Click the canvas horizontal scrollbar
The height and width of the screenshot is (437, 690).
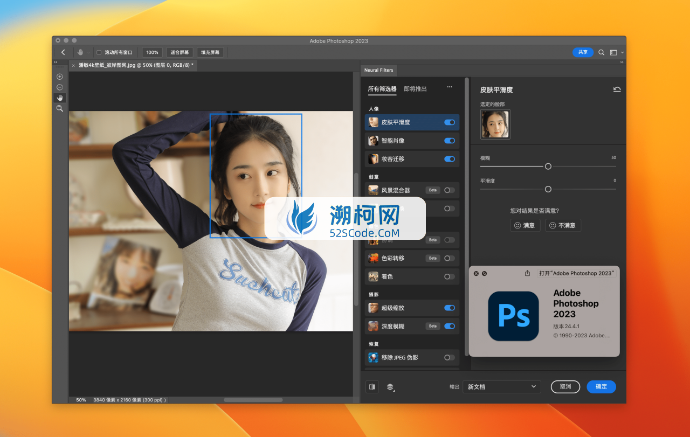click(253, 400)
